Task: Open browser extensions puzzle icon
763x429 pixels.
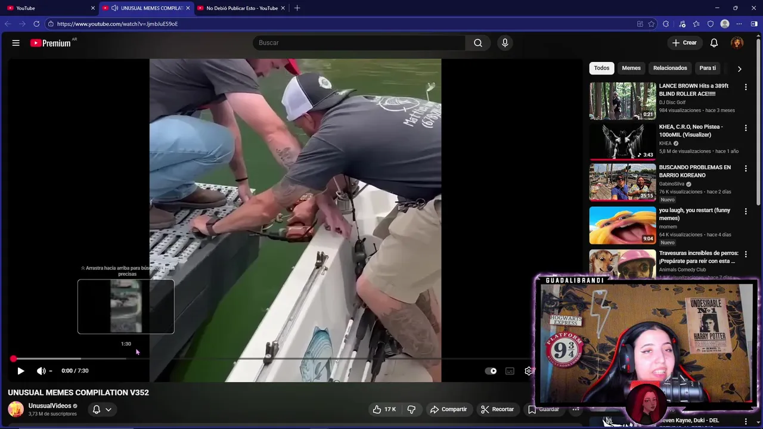Action: 666,24
